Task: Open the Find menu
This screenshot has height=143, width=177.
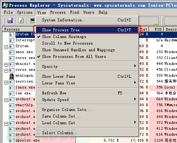Action: click(75, 12)
